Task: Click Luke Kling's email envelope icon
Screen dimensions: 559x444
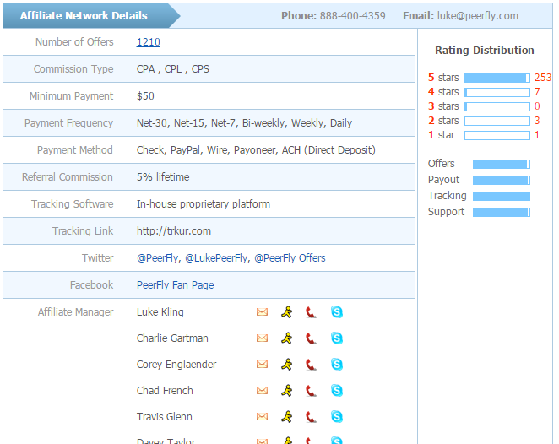Action: pyautogui.click(x=262, y=312)
